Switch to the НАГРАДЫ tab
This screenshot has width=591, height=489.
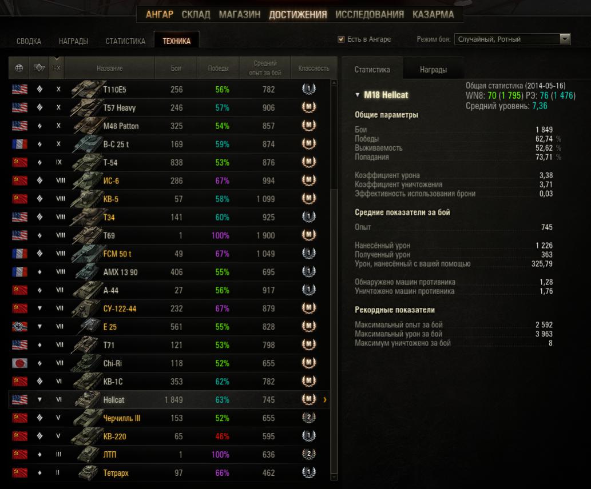click(73, 41)
